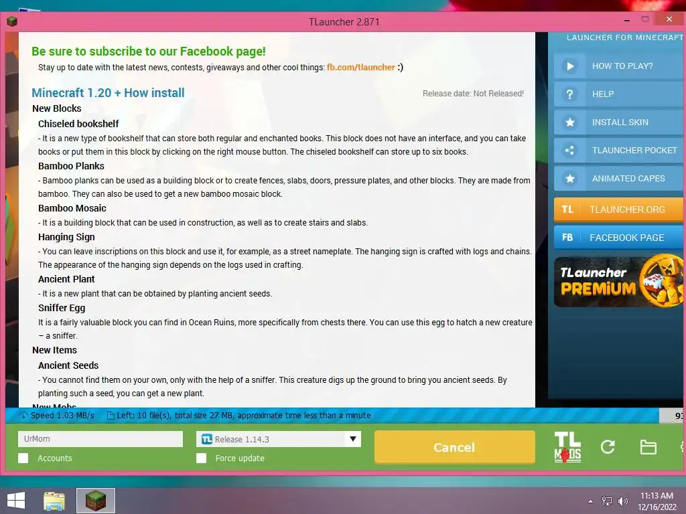Click the TLauncher grass block title icon
The height and width of the screenshot is (514, 686).
tap(12, 21)
